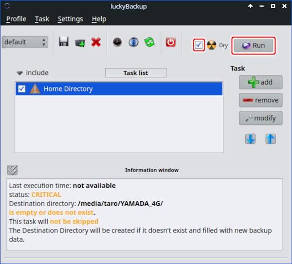The image size is (292, 264).
Task: Toggle the Information window collapse button
Action: [12, 170]
